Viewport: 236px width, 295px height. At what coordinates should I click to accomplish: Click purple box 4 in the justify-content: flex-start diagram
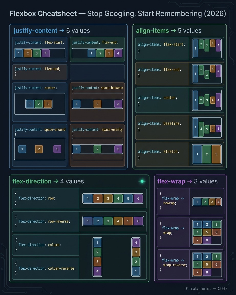pos(46,53)
